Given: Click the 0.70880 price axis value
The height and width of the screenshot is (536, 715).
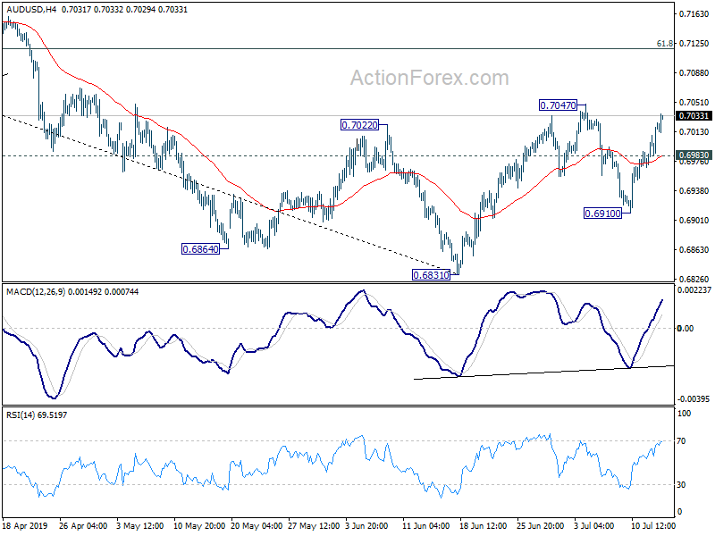Looking at the screenshot, I should point(694,73).
